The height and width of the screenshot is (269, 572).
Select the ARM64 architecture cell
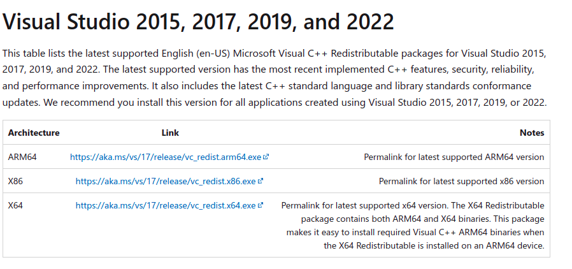tap(22, 157)
